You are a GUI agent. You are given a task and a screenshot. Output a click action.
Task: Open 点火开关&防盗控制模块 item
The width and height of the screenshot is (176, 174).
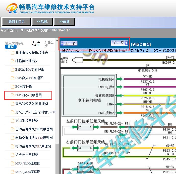pos(35,112)
